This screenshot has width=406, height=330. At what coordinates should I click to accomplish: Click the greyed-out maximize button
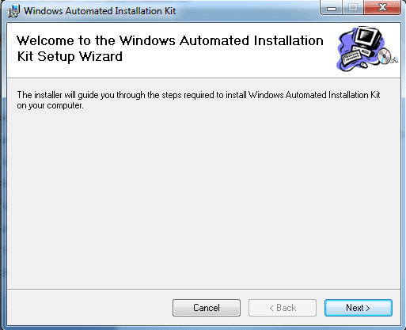click(353, 8)
